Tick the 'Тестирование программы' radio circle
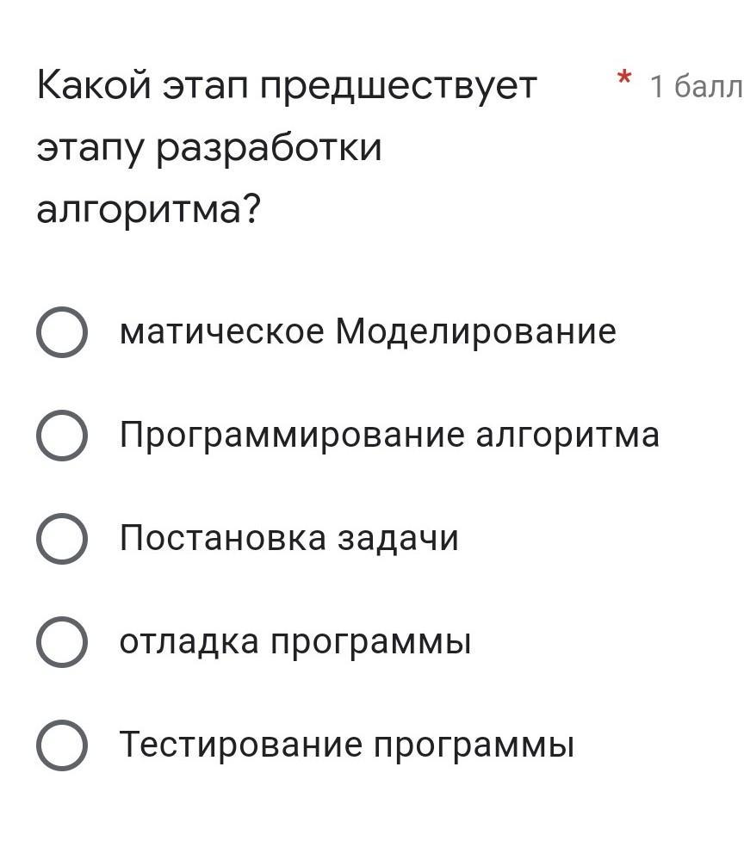Image resolution: width=744 pixels, height=841 pixels. (x=62, y=745)
